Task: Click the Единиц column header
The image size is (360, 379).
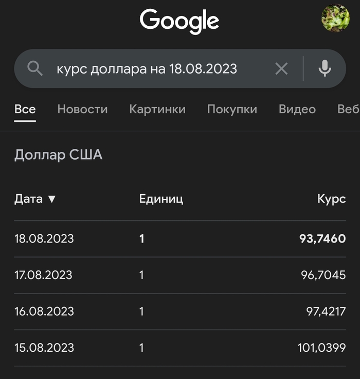Action: [x=161, y=199]
